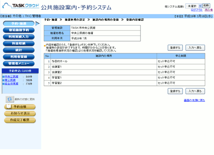This screenshot has height=155, width=214.
Task: Select the 多目的ホール row text
Action: [60, 61]
